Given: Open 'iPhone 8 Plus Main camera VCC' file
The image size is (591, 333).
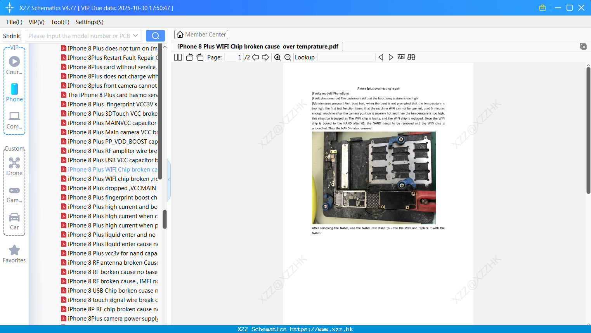Looking at the screenshot, I should [x=109, y=132].
